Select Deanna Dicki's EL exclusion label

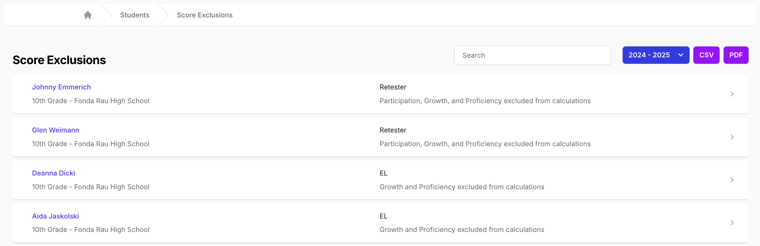pos(383,173)
